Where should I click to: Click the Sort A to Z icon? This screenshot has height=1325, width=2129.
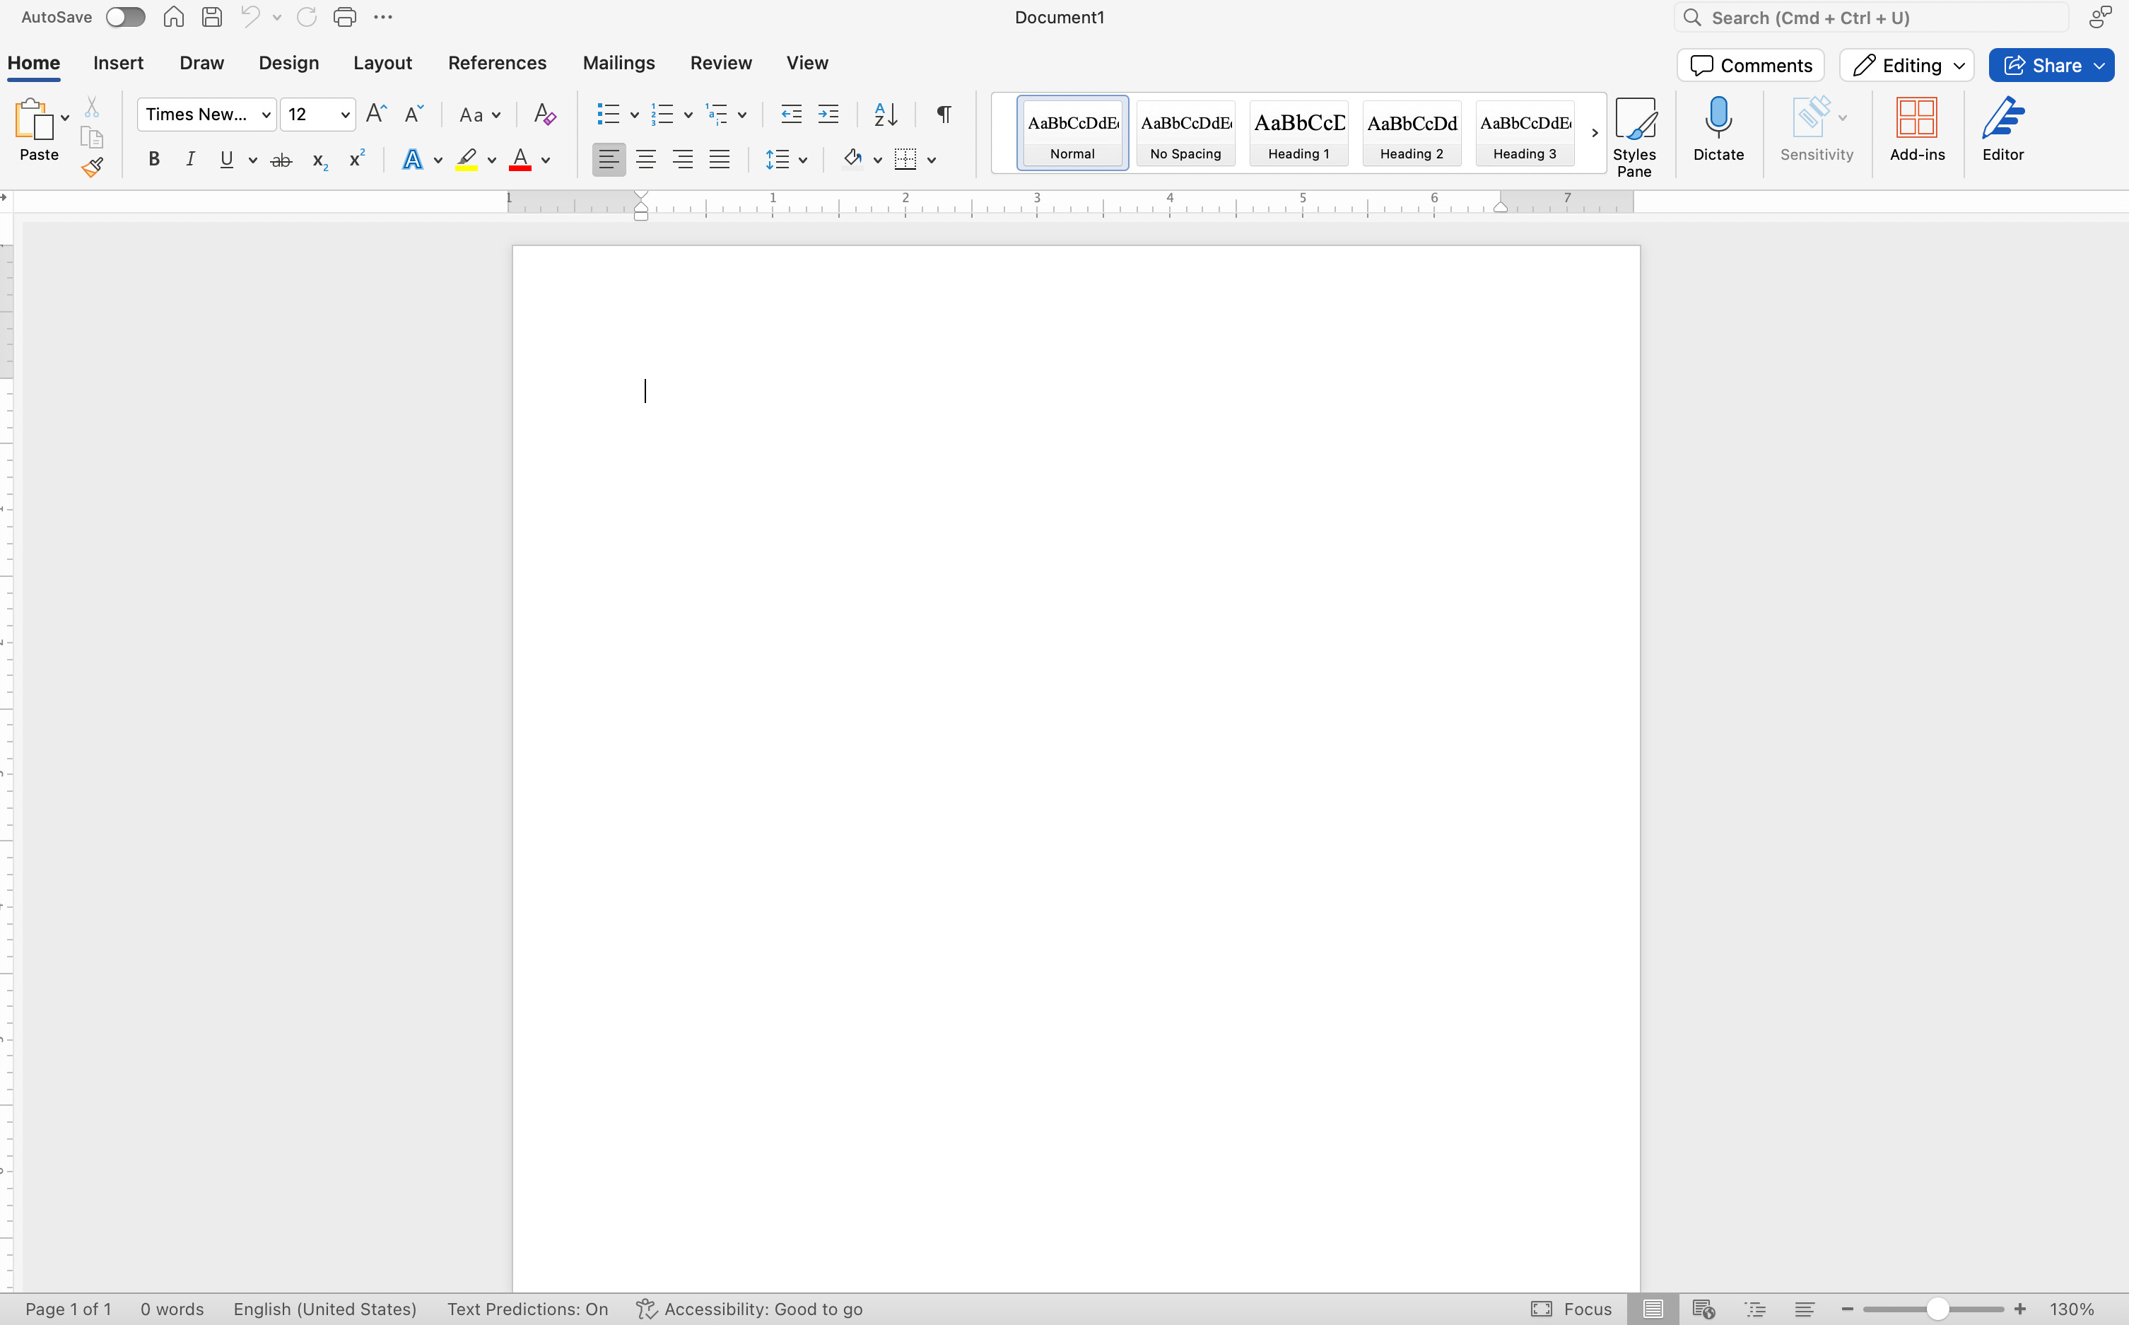coord(885,115)
